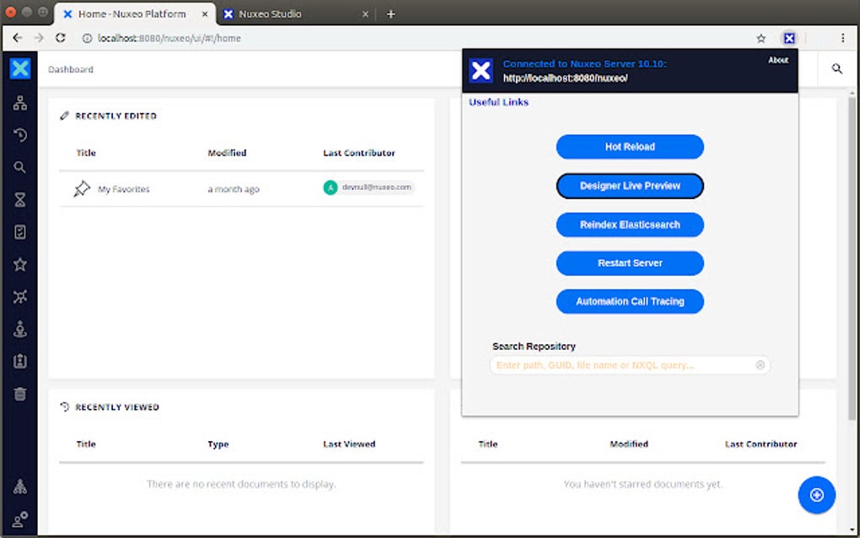The image size is (860, 538).
Task: Click the About link in the extension popup
Action: point(778,60)
